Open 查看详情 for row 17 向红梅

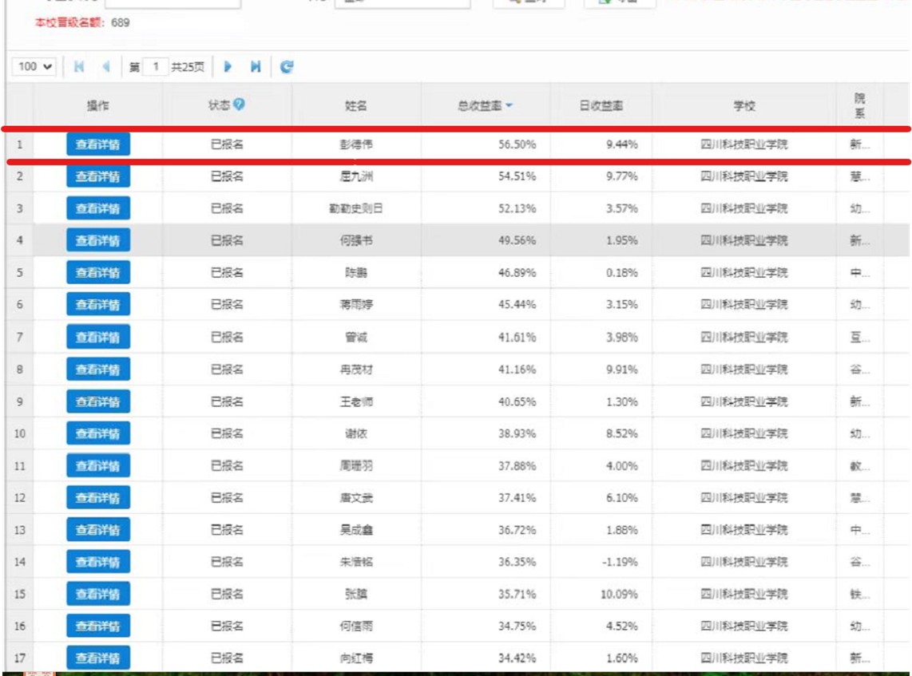point(98,658)
